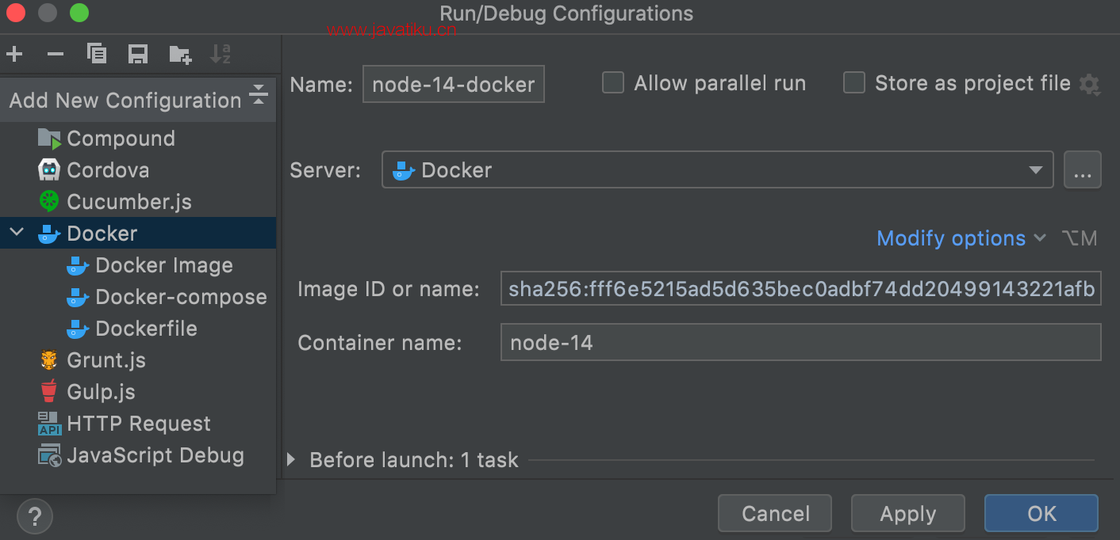Click the Copy Configuration icon
The height and width of the screenshot is (540, 1120).
click(x=97, y=55)
